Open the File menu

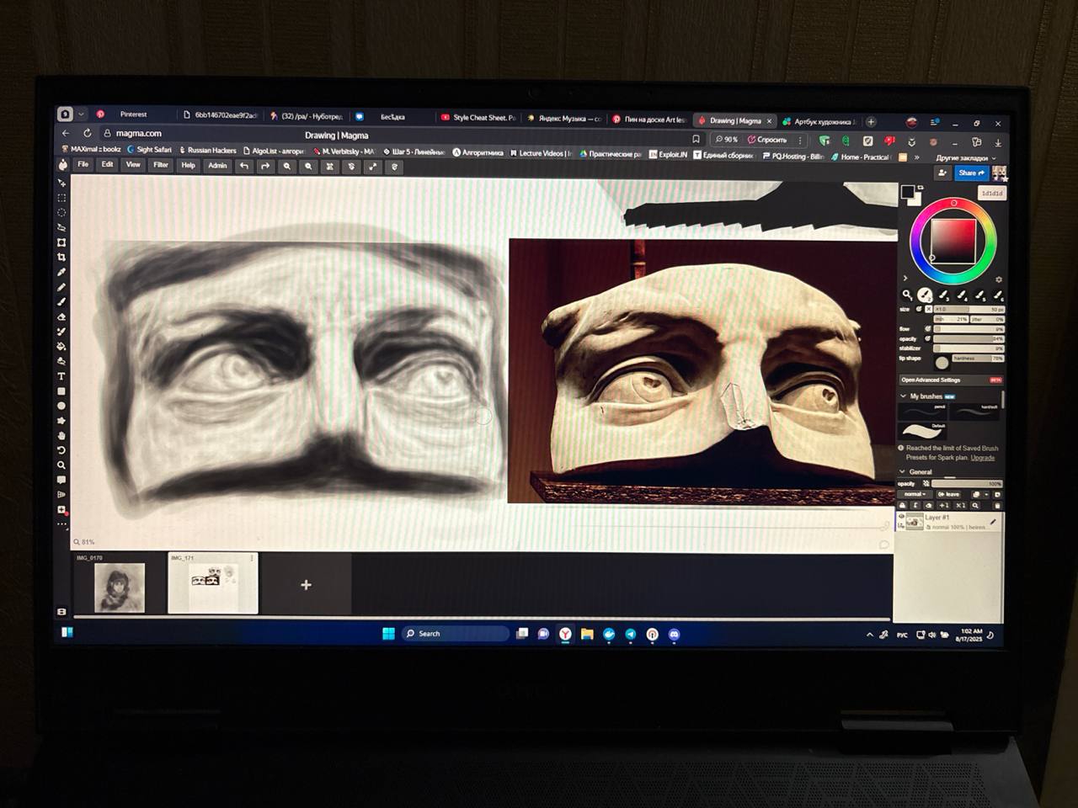tap(83, 165)
